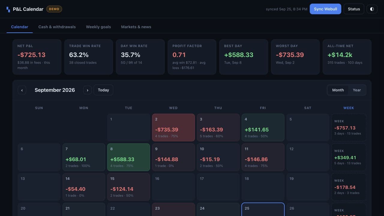
Task: Click the WED column header
Action: tap(173, 108)
